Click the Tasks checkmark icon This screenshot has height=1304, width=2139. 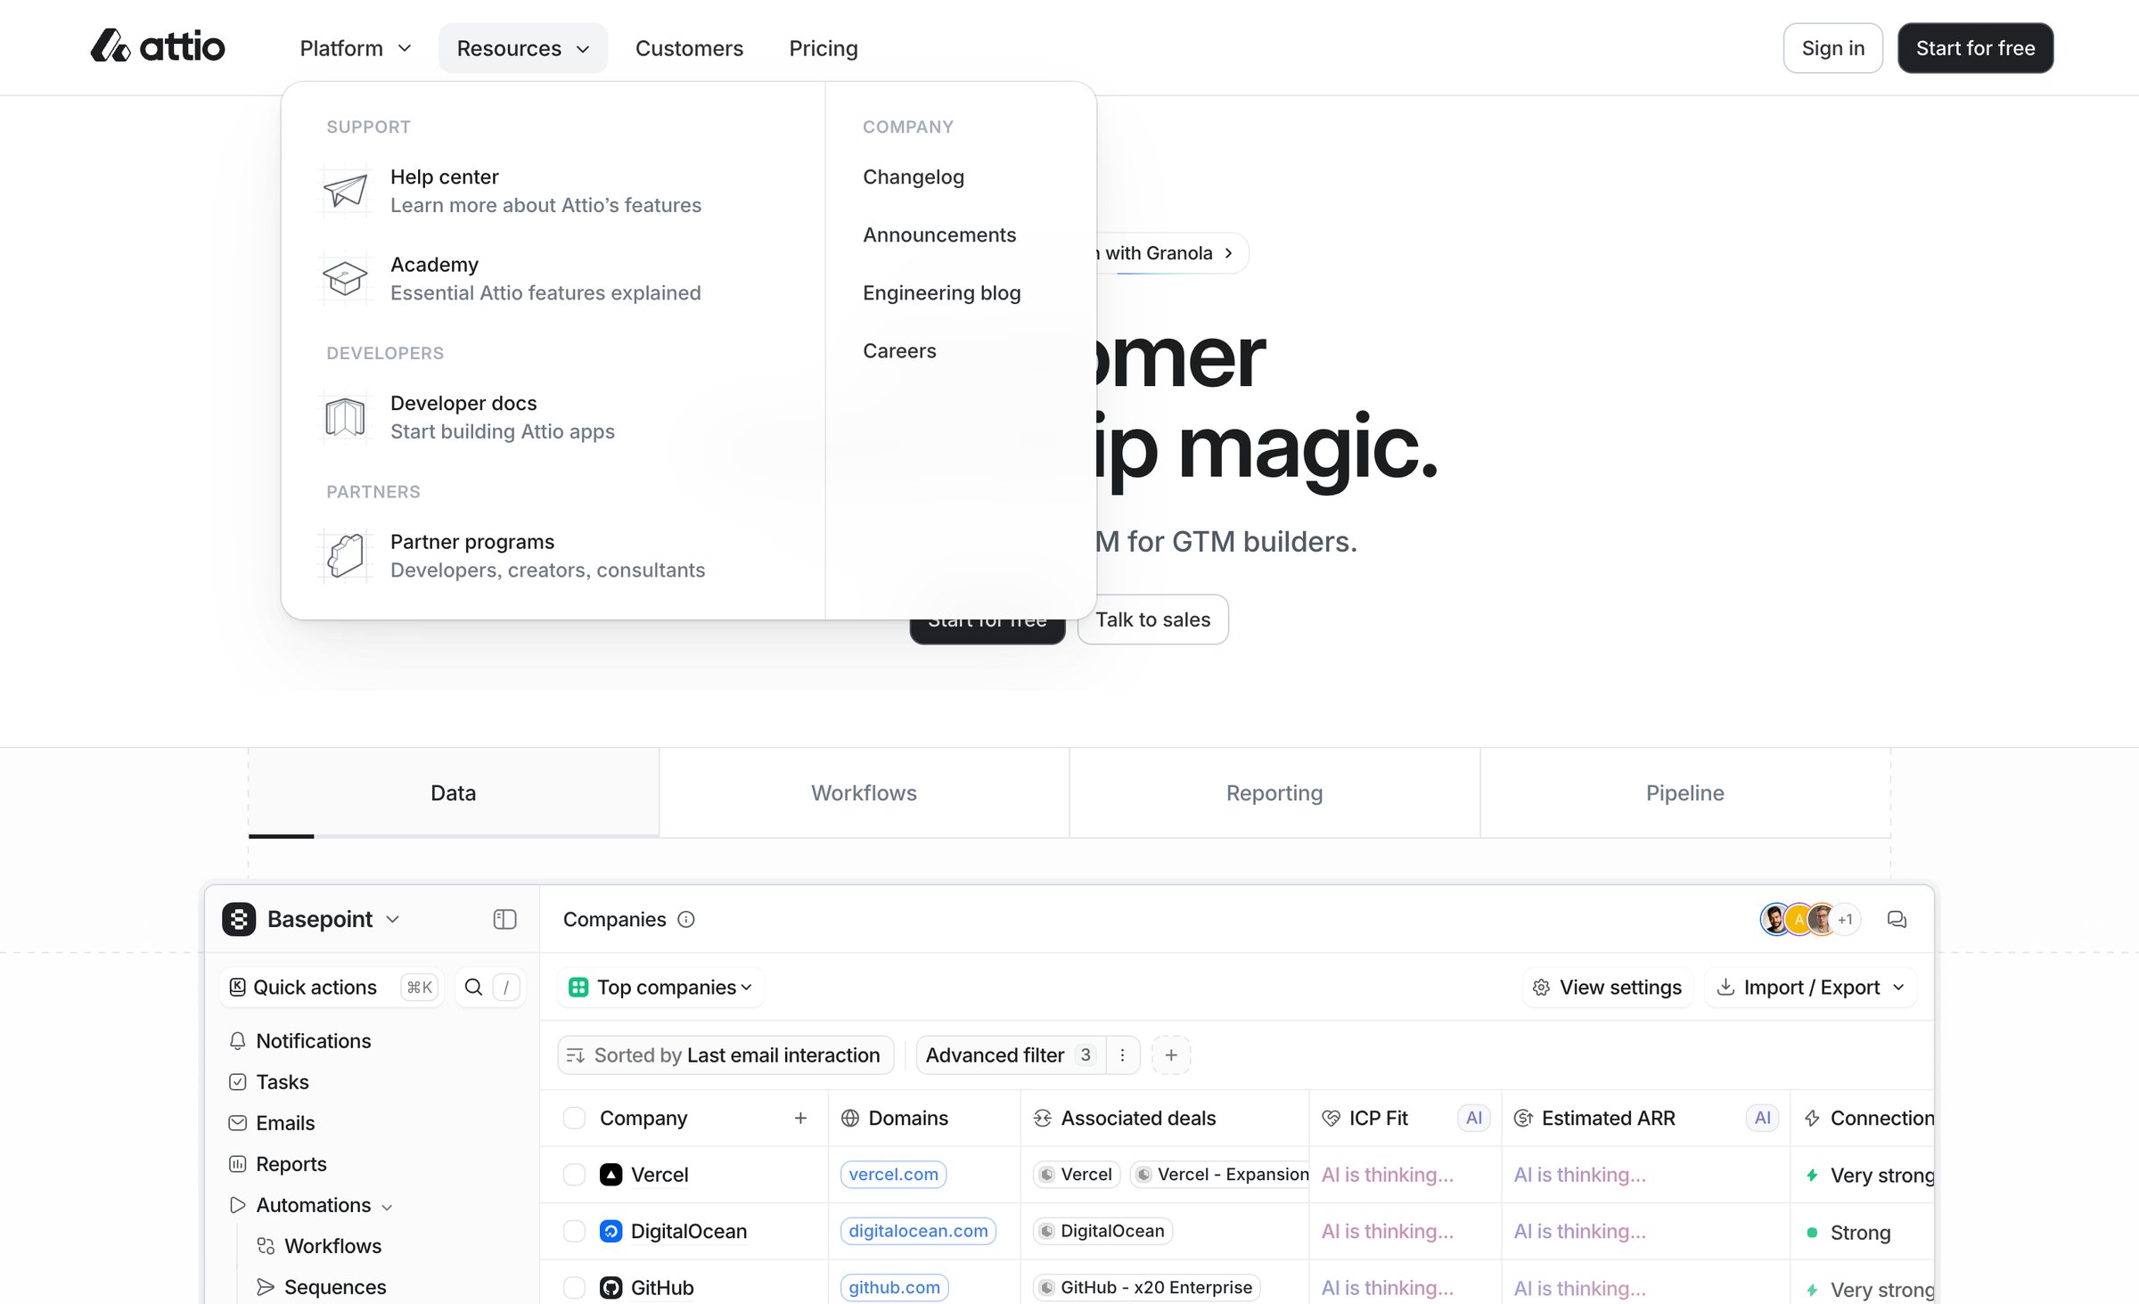point(237,1082)
